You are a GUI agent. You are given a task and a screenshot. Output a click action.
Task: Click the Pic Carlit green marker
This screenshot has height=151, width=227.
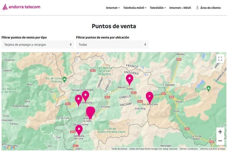point(208,88)
